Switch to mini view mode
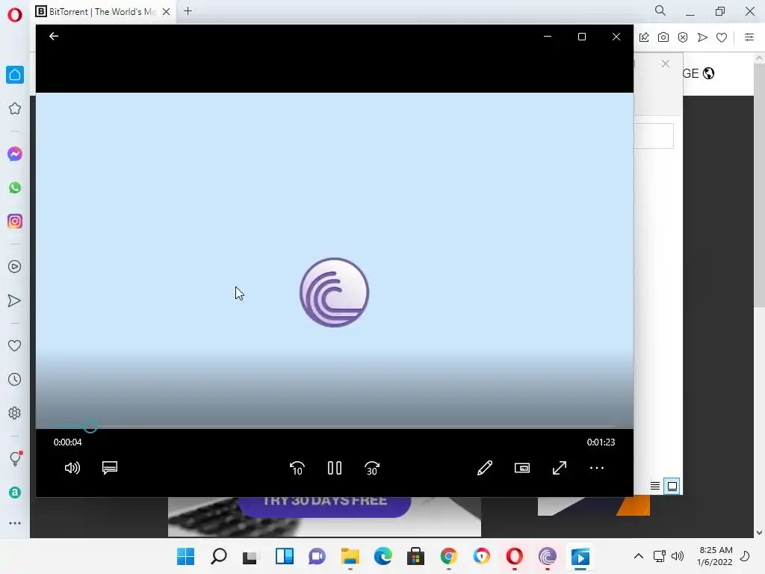Screen dimensions: 765x574 (x=522, y=468)
